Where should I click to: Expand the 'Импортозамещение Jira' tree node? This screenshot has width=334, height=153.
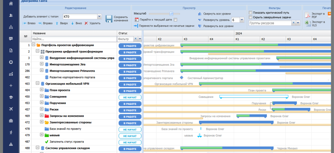(x=41, y=64)
